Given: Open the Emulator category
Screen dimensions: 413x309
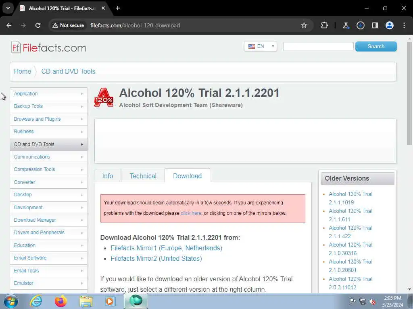Looking at the screenshot, I should 49,283.
